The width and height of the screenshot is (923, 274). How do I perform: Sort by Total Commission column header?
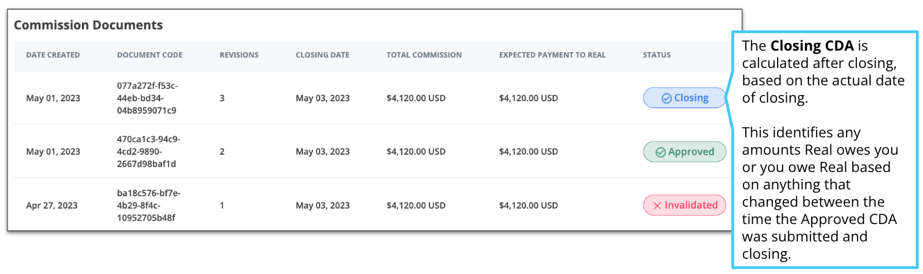pos(424,55)
